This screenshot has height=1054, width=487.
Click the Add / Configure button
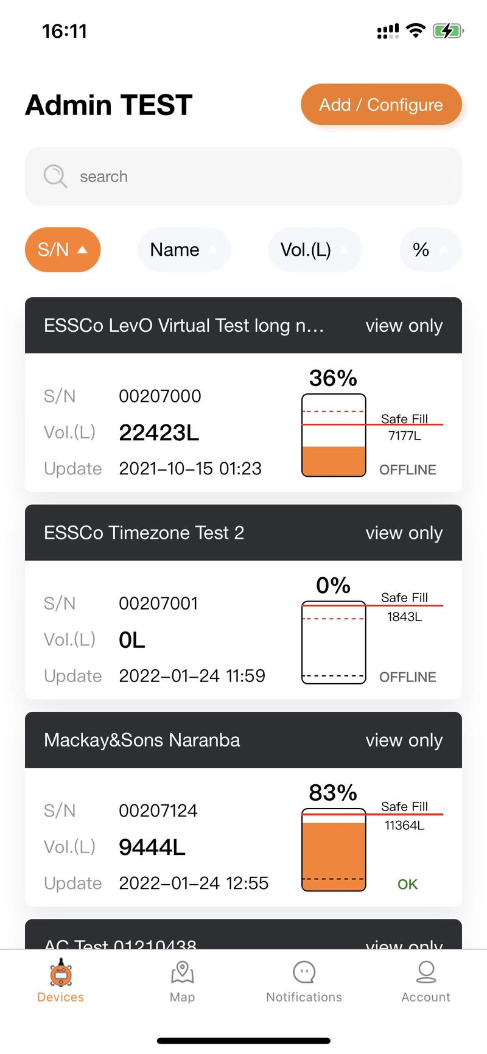coord(381,105)
